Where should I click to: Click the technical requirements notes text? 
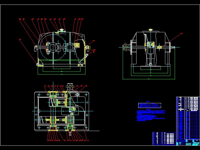pos(150,115)
